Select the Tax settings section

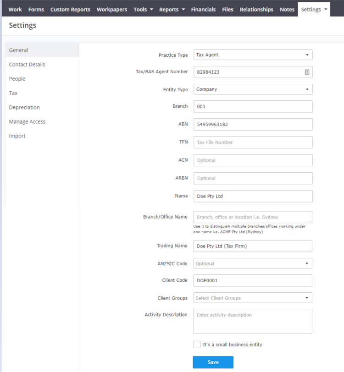click(x=12, y=93)
